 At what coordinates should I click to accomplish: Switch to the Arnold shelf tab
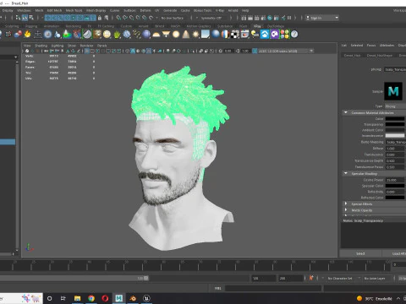143,26
